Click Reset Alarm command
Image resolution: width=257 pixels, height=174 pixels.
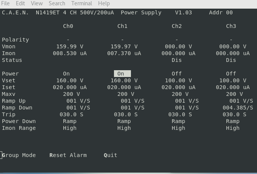(68, 155)
